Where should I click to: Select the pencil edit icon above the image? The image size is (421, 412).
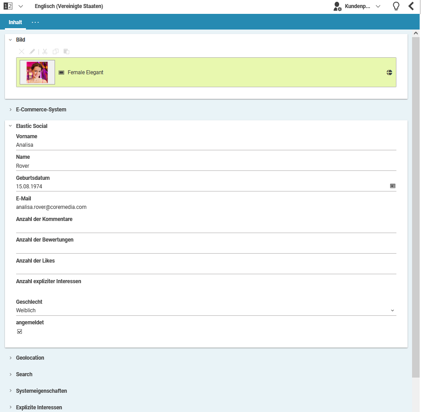[32, 51]
